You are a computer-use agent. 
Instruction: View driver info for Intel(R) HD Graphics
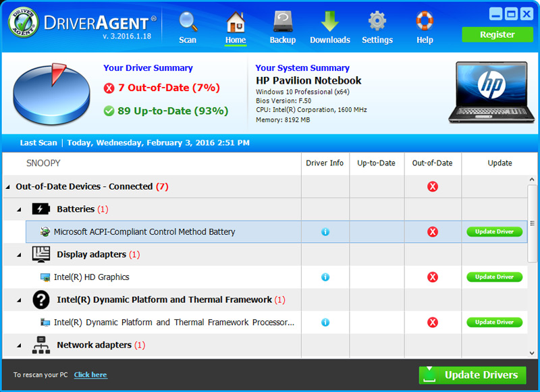[x=325, y=277]
